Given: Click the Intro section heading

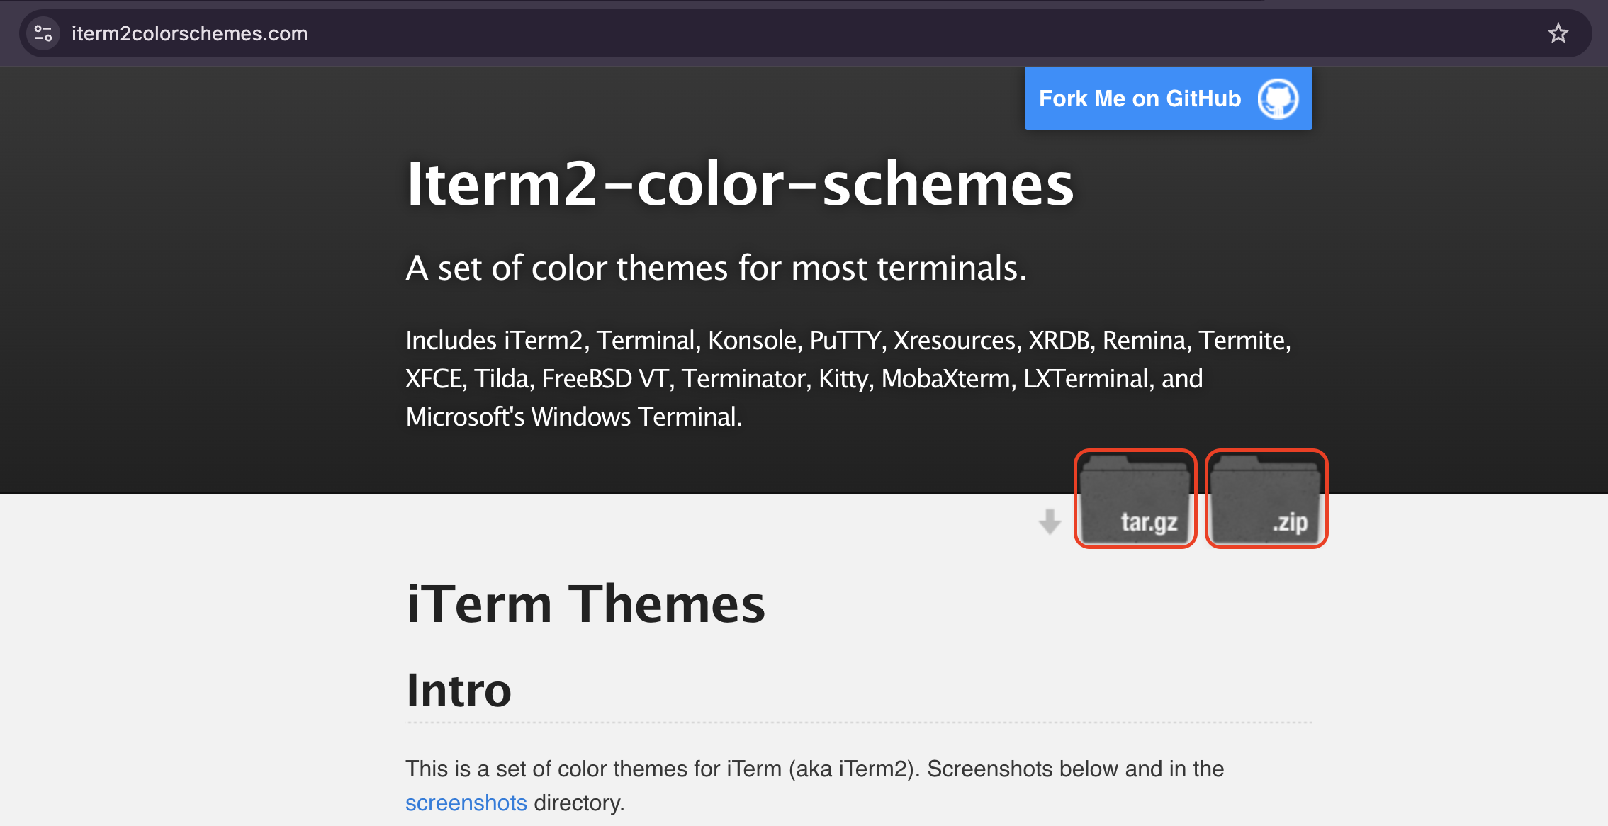Looking at the screenshot, I should coord(459,691).
